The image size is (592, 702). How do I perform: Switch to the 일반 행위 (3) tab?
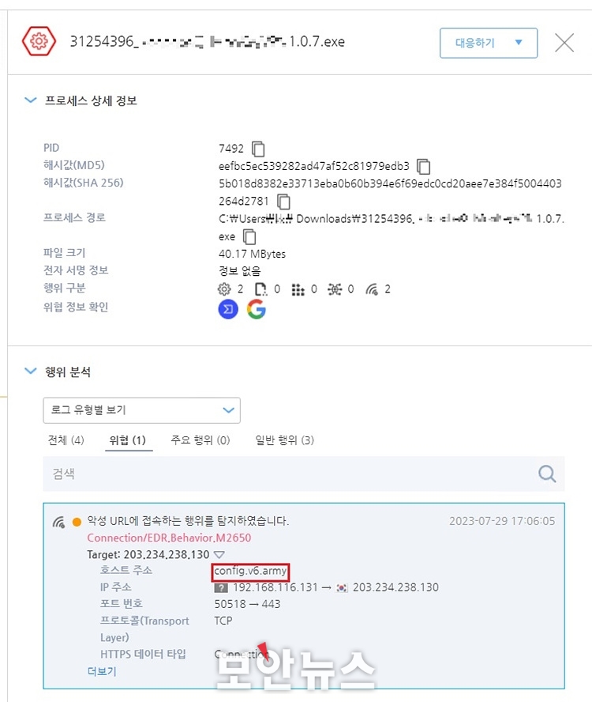tap(284, 440)
